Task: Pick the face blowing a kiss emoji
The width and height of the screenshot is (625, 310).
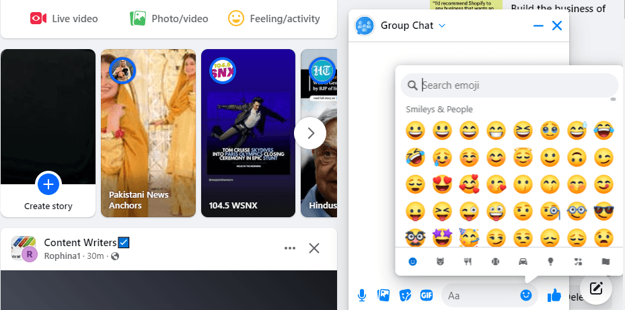Action: (x=497, y=184)
